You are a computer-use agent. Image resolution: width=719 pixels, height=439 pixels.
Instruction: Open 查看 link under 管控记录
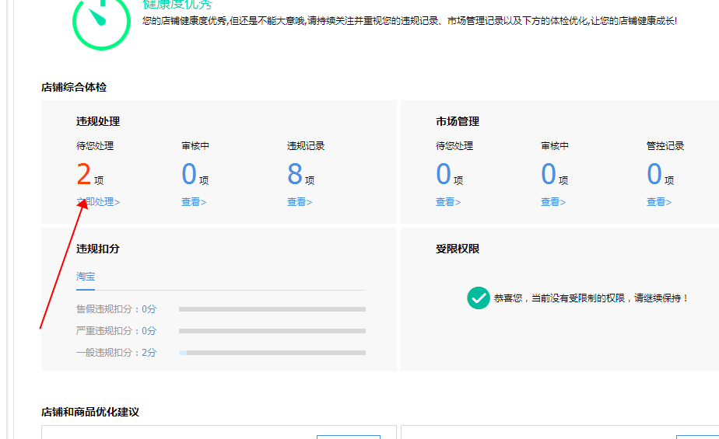pos(658,202)
